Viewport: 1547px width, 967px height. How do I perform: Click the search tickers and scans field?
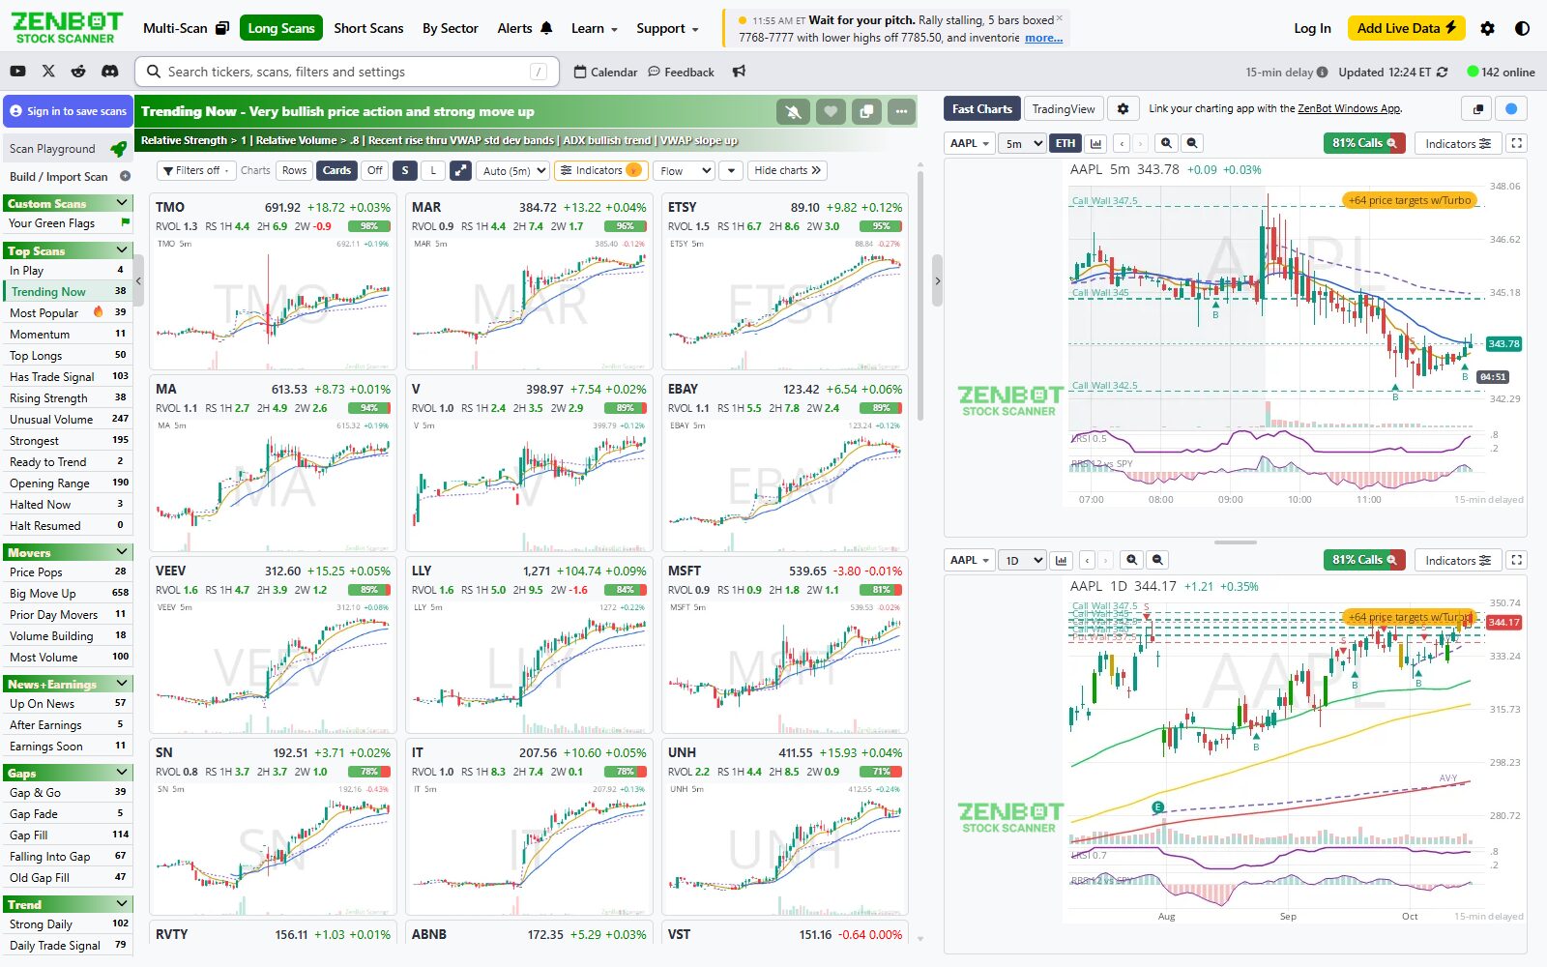click(346, 72)
